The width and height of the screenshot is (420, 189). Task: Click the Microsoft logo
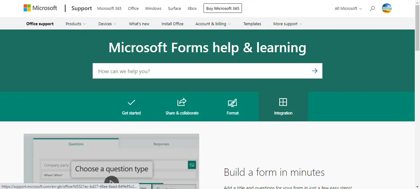point(40,8)
